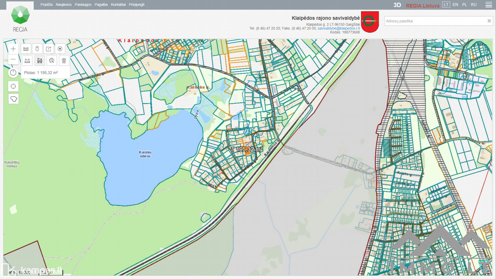Click the globe coordinate picker tool

click(x=52, y=61)
